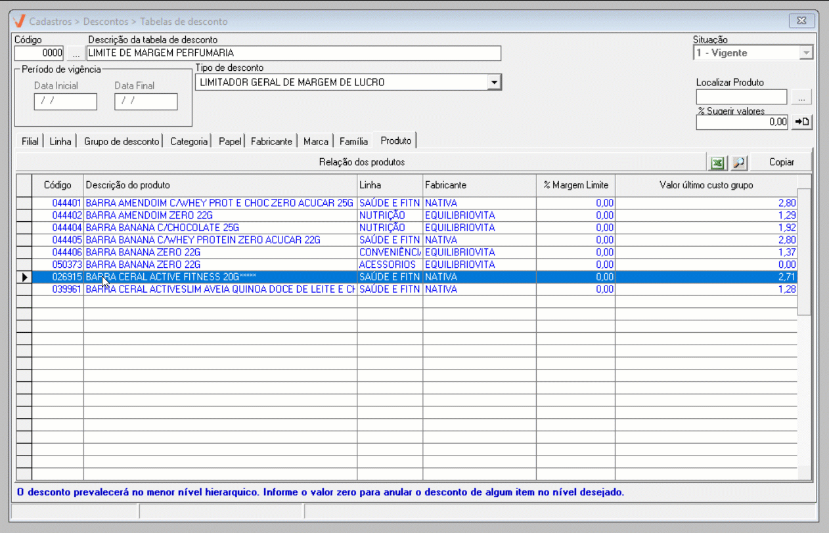Click the Copiar button
Viewport: 829px width, 533px height.
tap(782, 162)
